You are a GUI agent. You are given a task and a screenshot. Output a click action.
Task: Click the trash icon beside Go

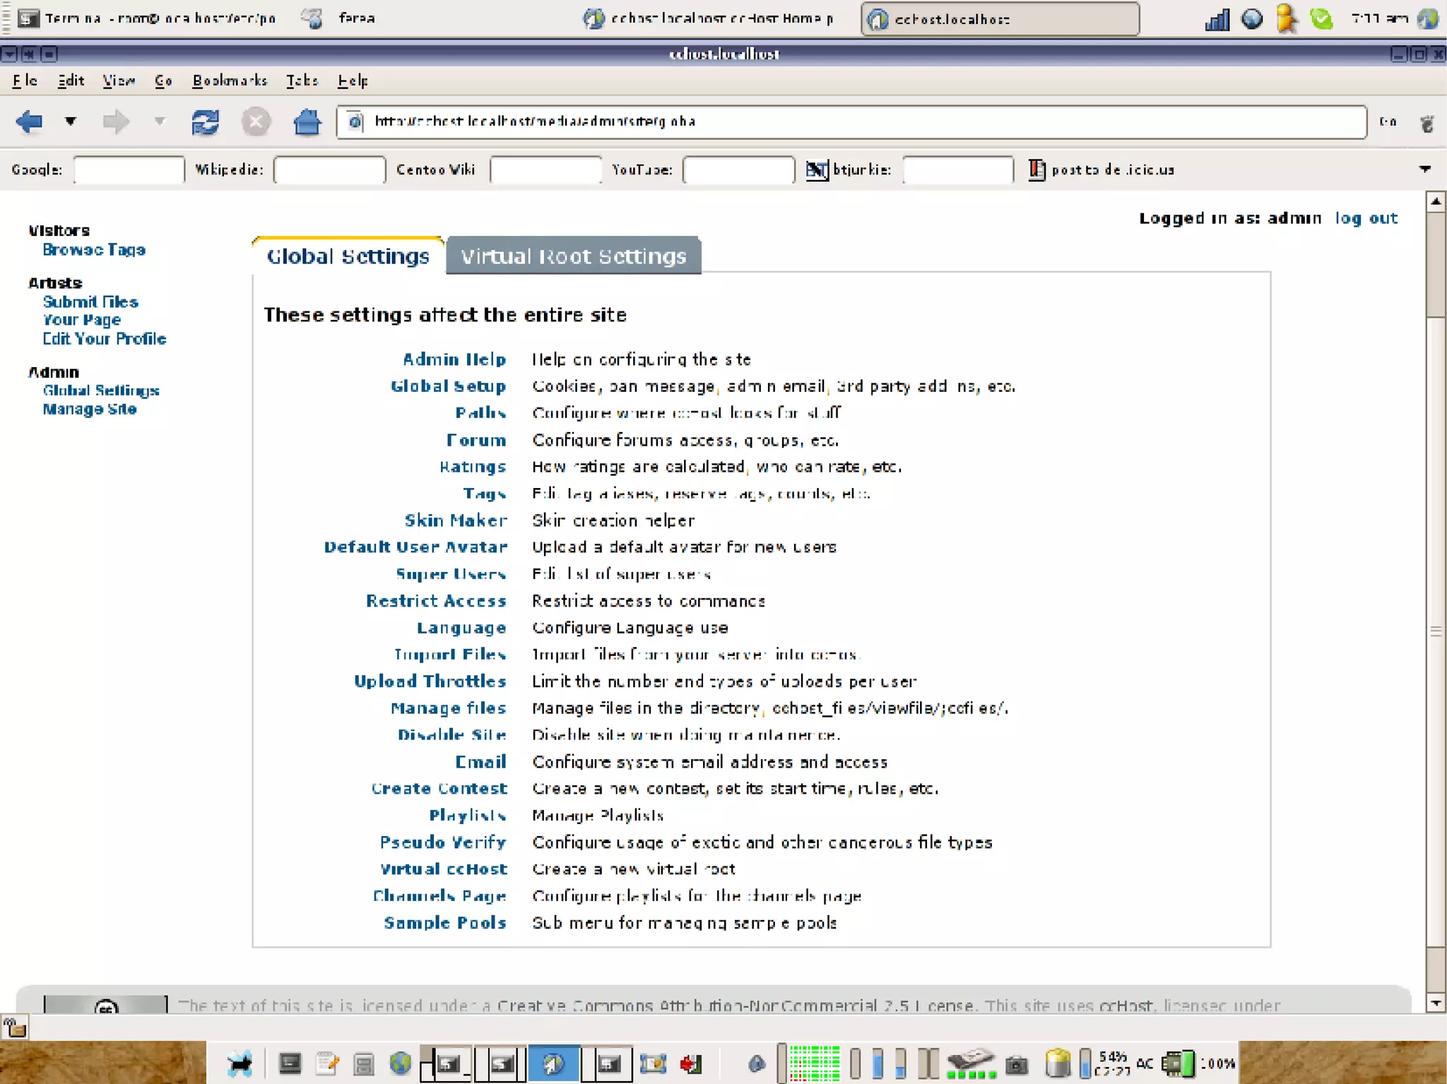pos(1427,123)
